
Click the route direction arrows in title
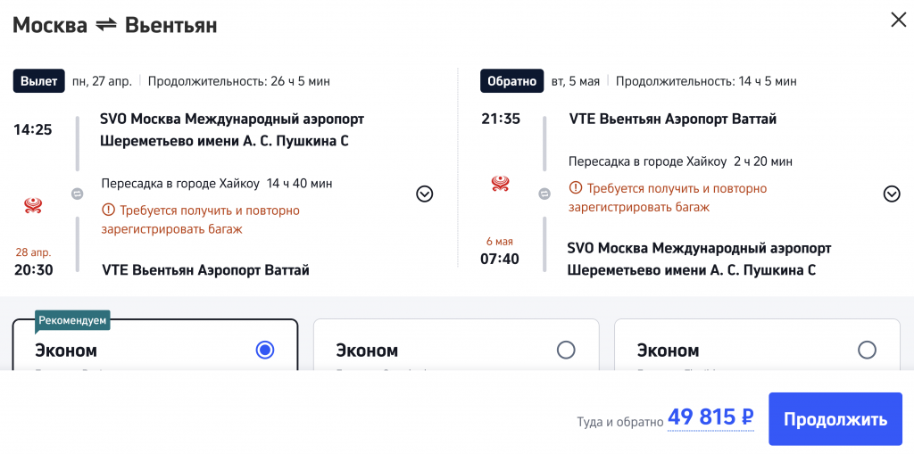tap(106, 25)
